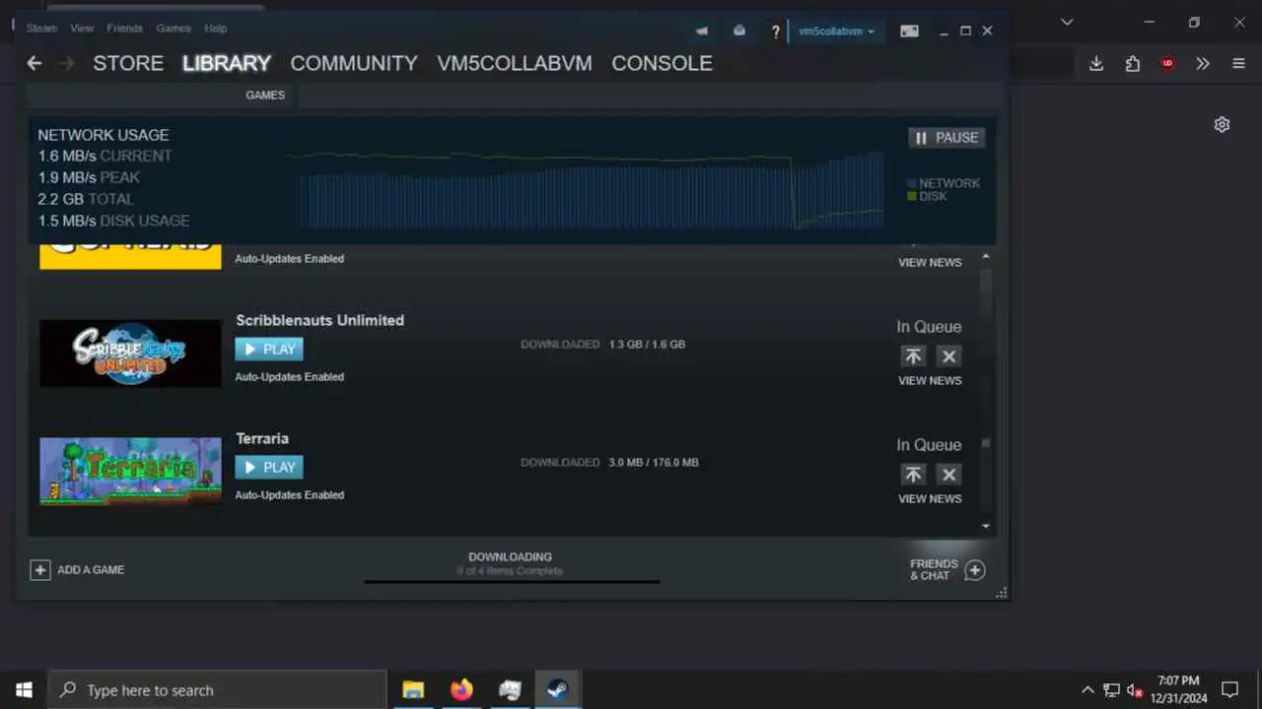
Task: Remove Terraria from the download queue
Action: (948, 475)
